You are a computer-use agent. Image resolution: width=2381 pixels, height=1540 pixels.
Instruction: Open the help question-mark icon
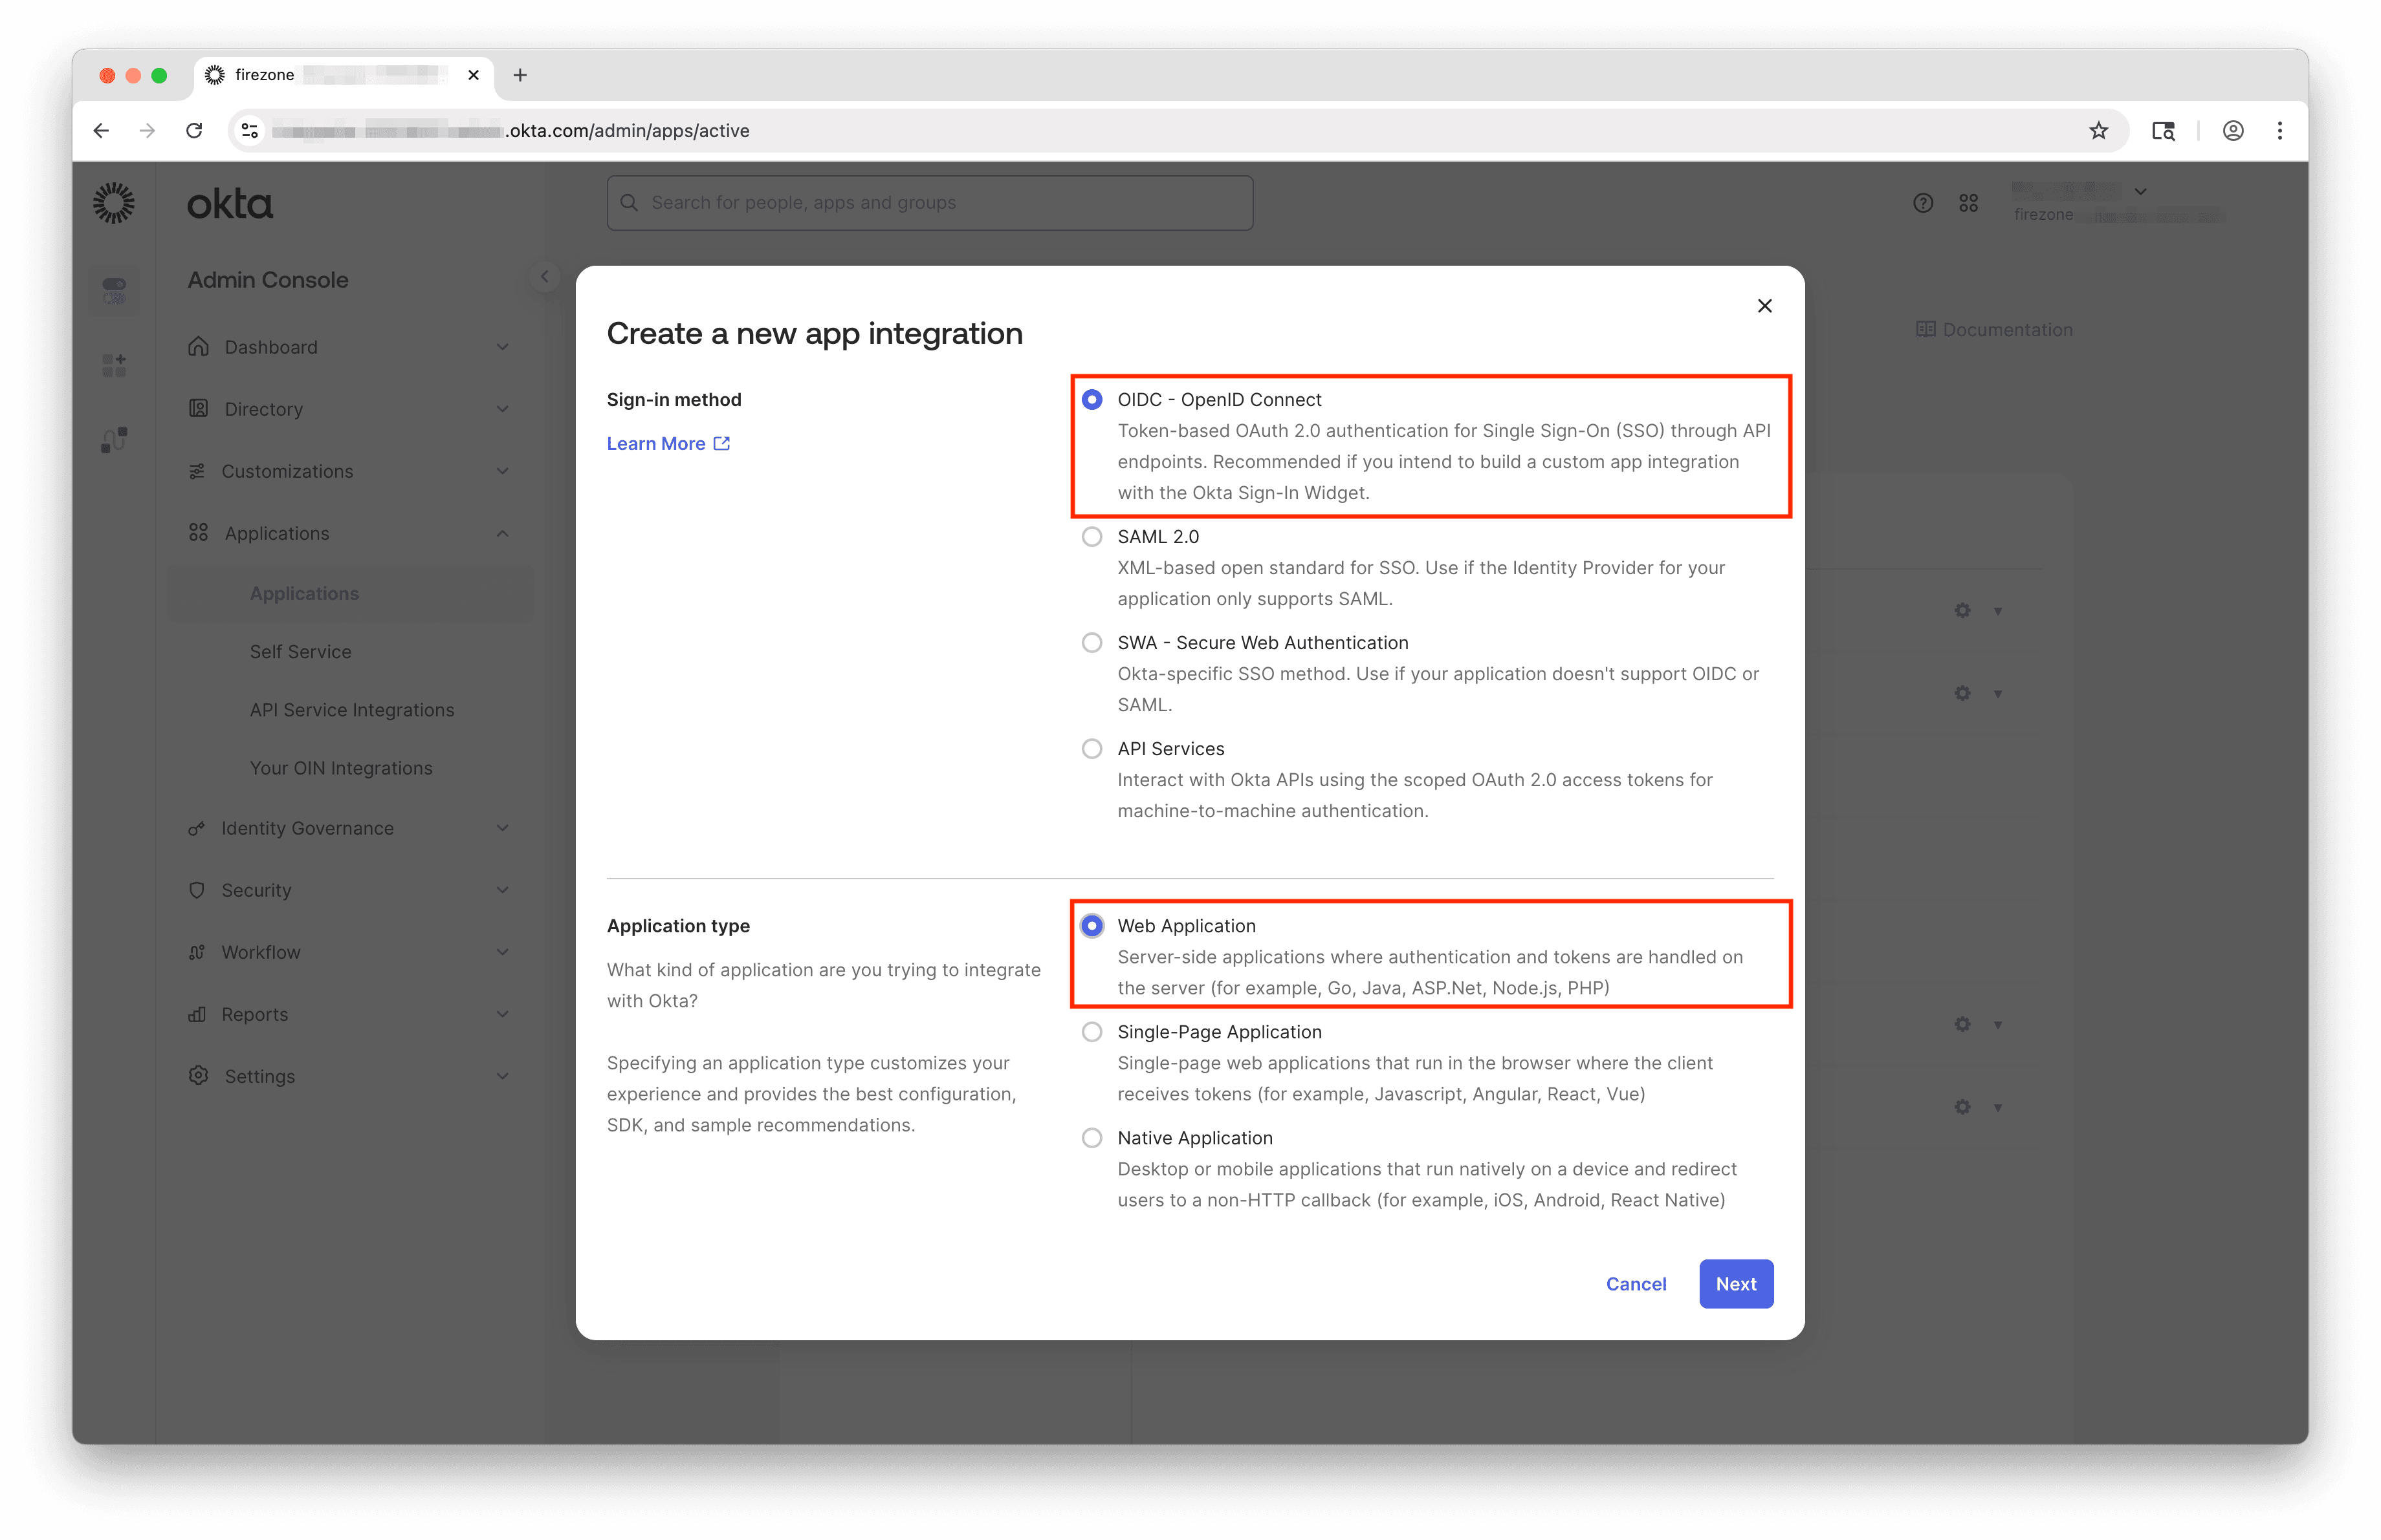[1922, 203]
